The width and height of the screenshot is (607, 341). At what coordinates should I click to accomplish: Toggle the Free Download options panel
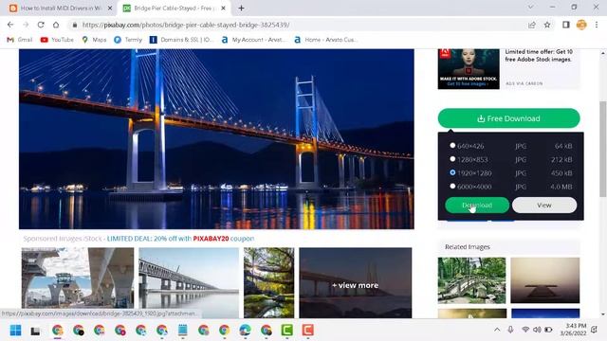pos(508,118)
